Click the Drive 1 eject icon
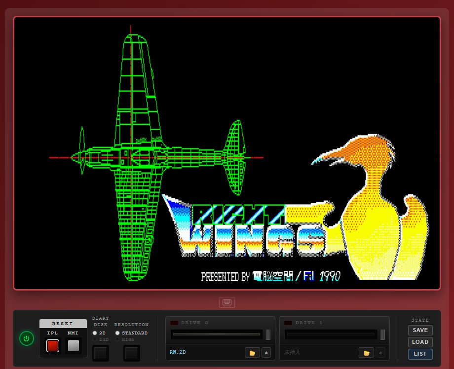 381,352
